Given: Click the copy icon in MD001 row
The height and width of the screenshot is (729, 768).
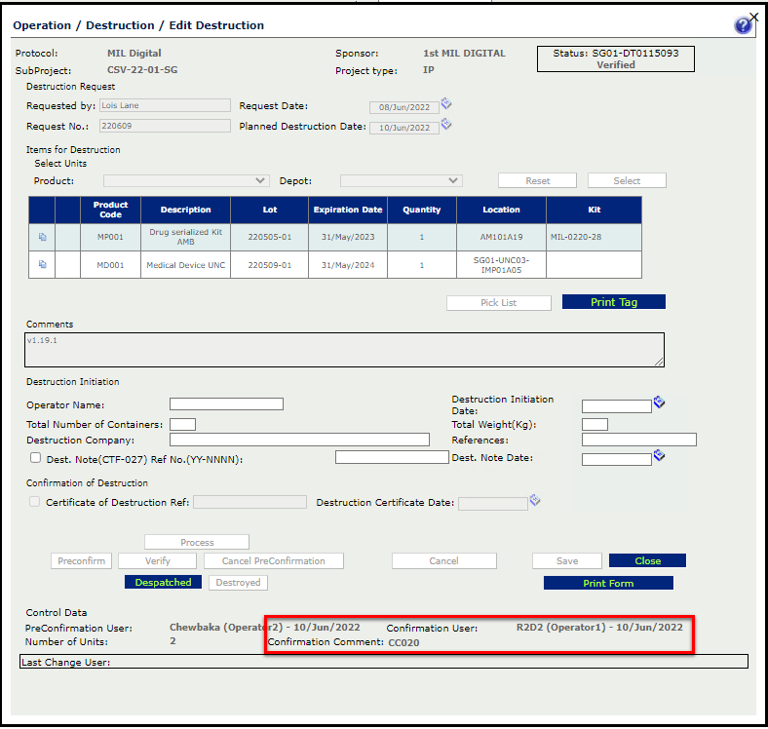Looking at the screenshot, I should pyautogui.click(x=43, y=264).
